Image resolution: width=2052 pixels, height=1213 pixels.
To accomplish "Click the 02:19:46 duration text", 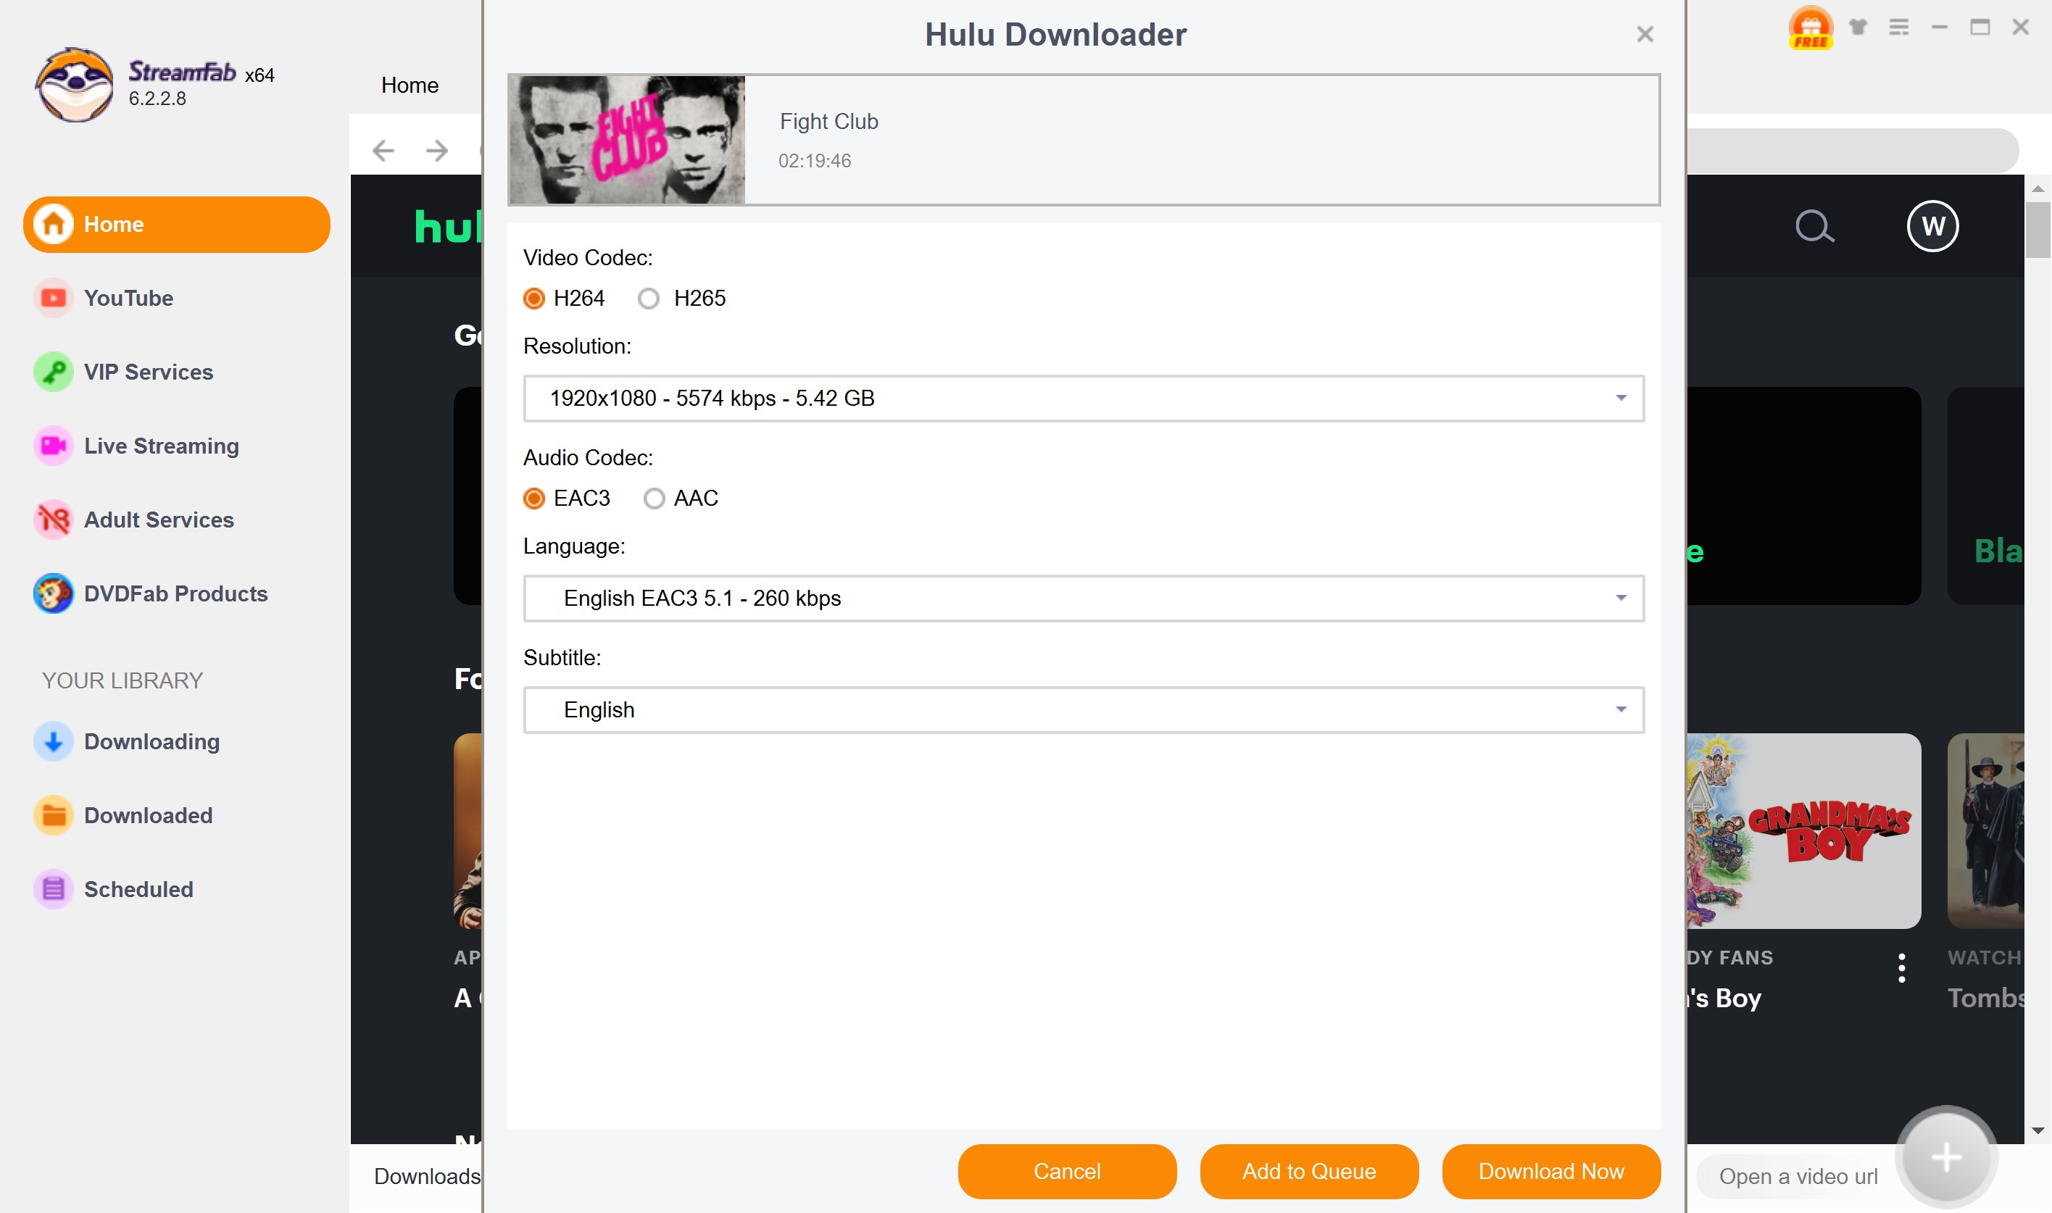I will point(814,161).
